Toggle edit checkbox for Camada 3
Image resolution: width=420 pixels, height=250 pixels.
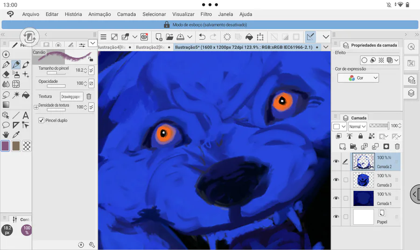346,180
